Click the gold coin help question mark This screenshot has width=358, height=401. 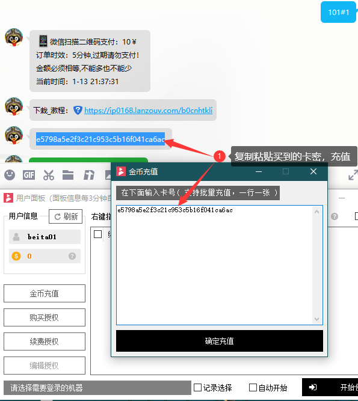click(x=72, y=256)
